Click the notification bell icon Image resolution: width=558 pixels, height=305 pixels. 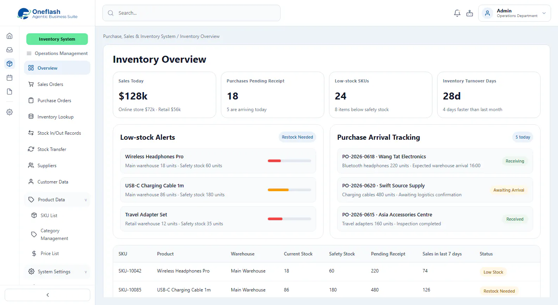coord(457,13)
